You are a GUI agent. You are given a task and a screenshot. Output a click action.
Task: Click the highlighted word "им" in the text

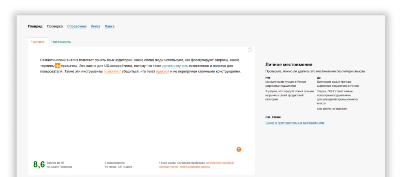(57, 66)
